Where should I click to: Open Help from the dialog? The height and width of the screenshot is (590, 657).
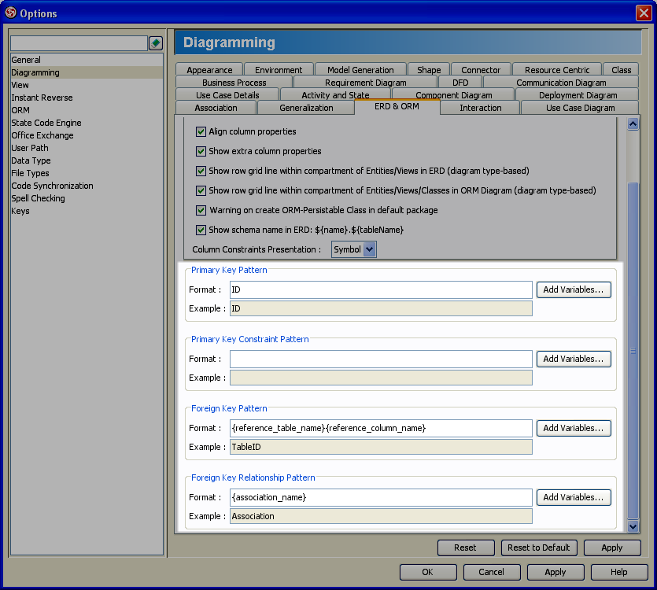[619, 572]
